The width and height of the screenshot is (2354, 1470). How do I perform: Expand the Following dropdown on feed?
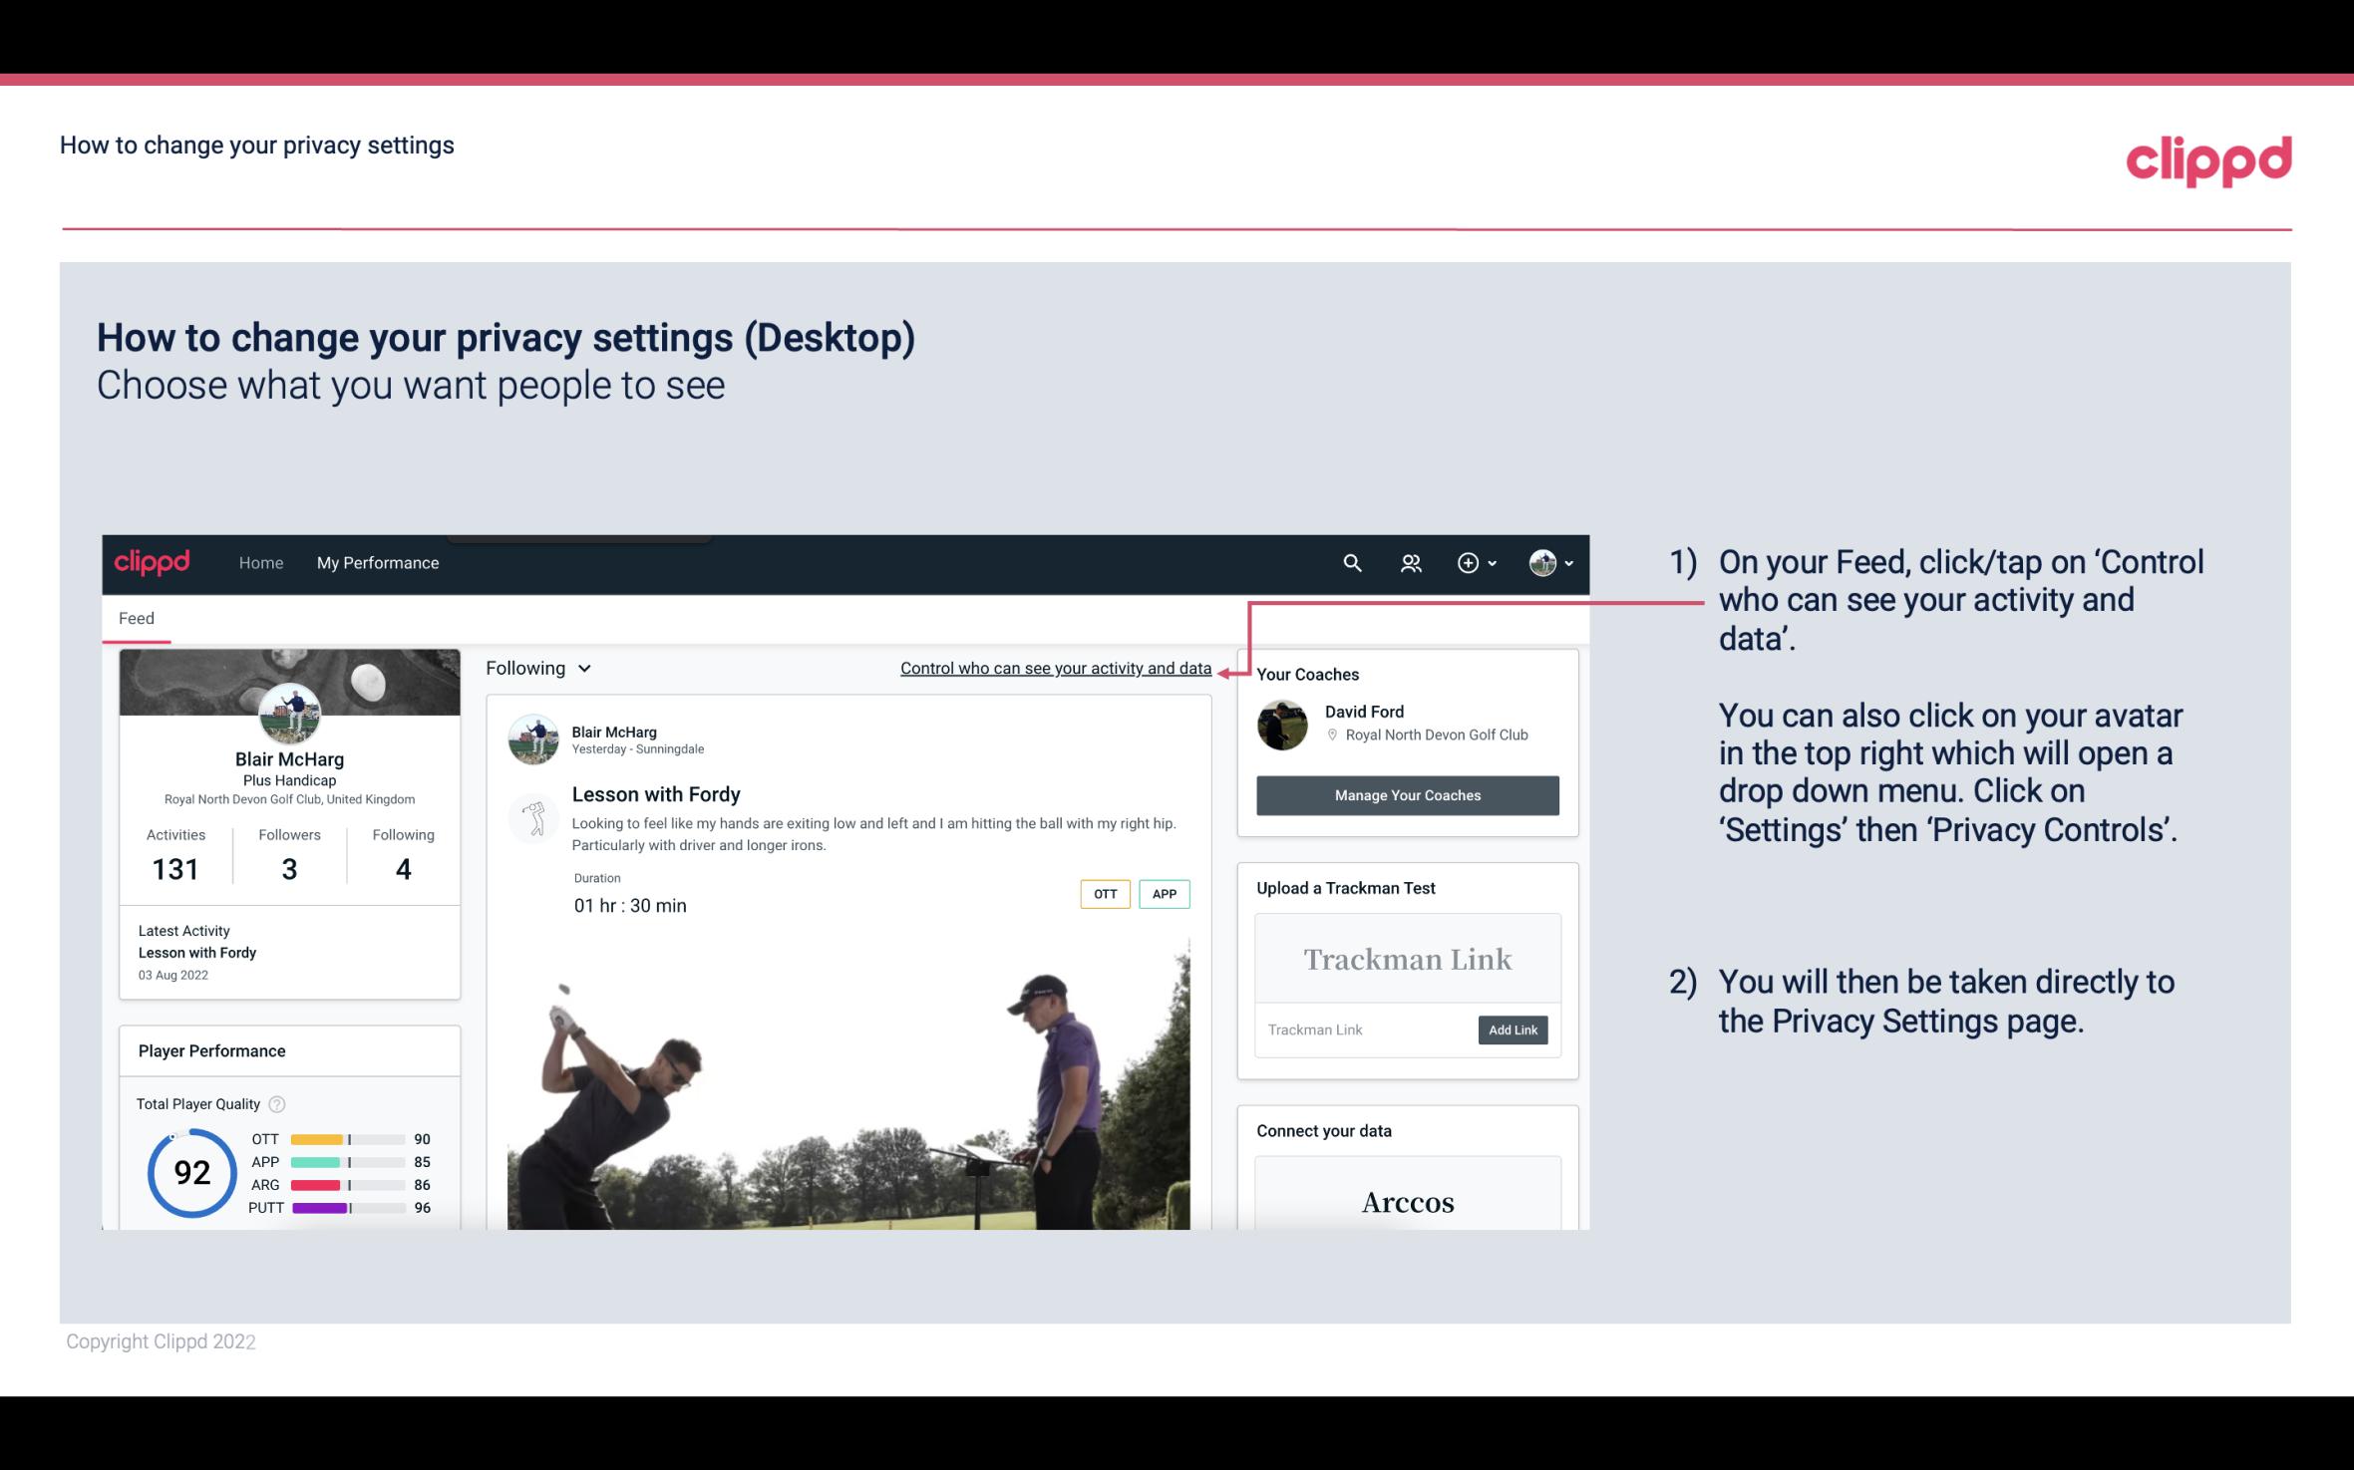pos(535,668)
